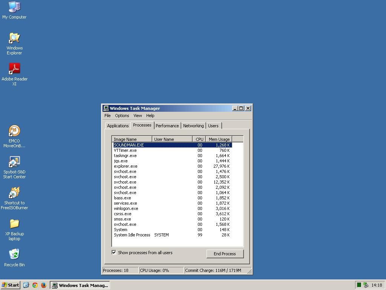
Task: Select the services.exe process
Action: click(172, 203)
